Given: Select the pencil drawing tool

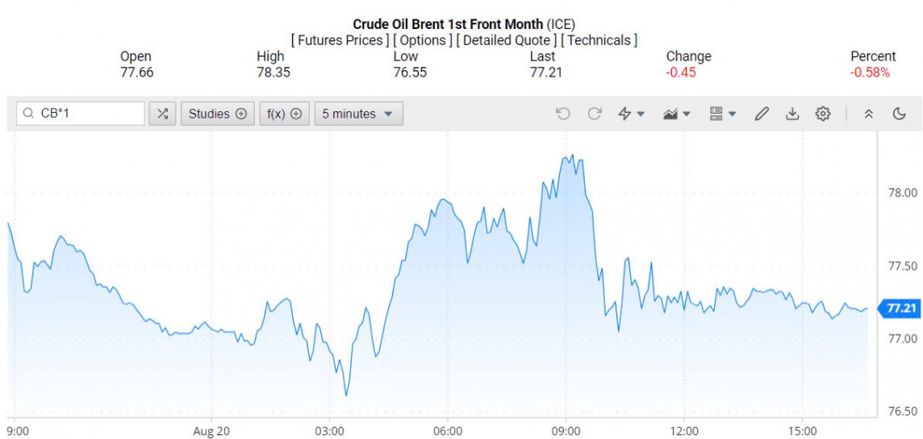Looking at the screenshot, I should (762, 114).
